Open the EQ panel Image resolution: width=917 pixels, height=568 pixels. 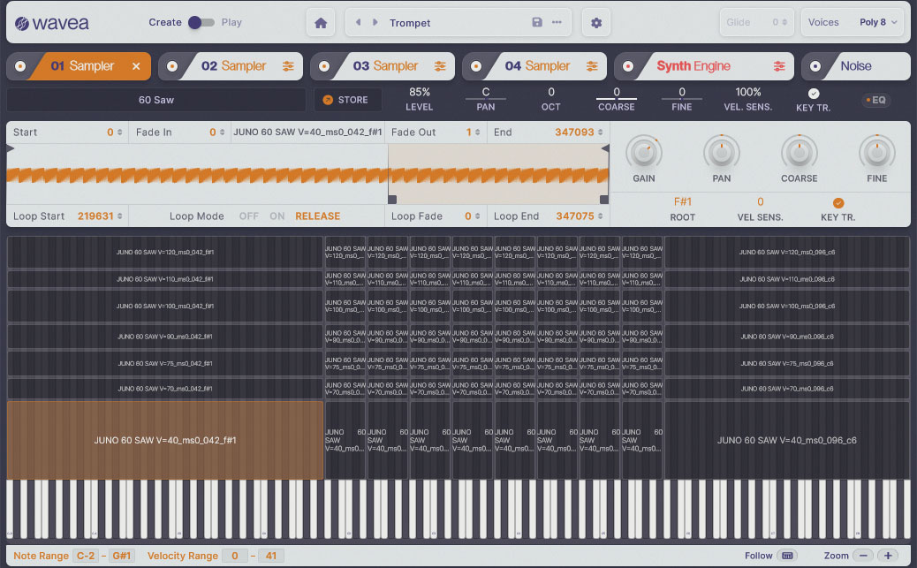[875, 100]
